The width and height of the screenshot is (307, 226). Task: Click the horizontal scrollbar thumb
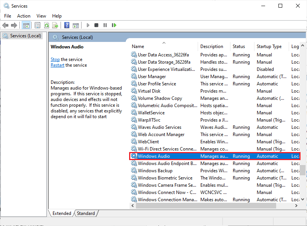tap(206, 206)
